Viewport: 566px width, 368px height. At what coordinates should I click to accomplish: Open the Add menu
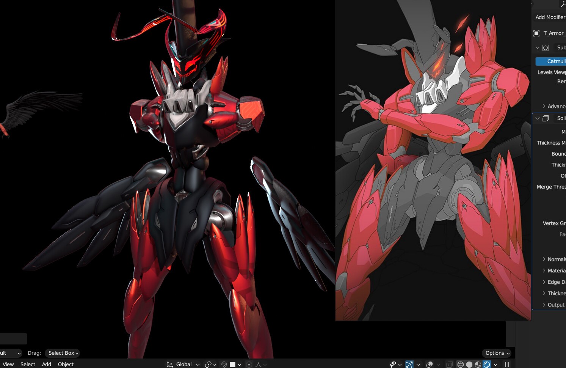pyautogui.click(x=47, y=364)
